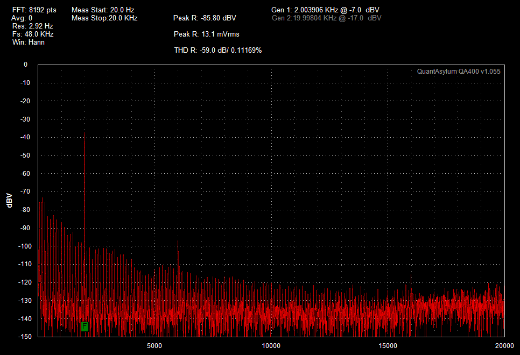Click the dBV vertical axis title
The image size is (520, 355).
(x=9, y=201)
